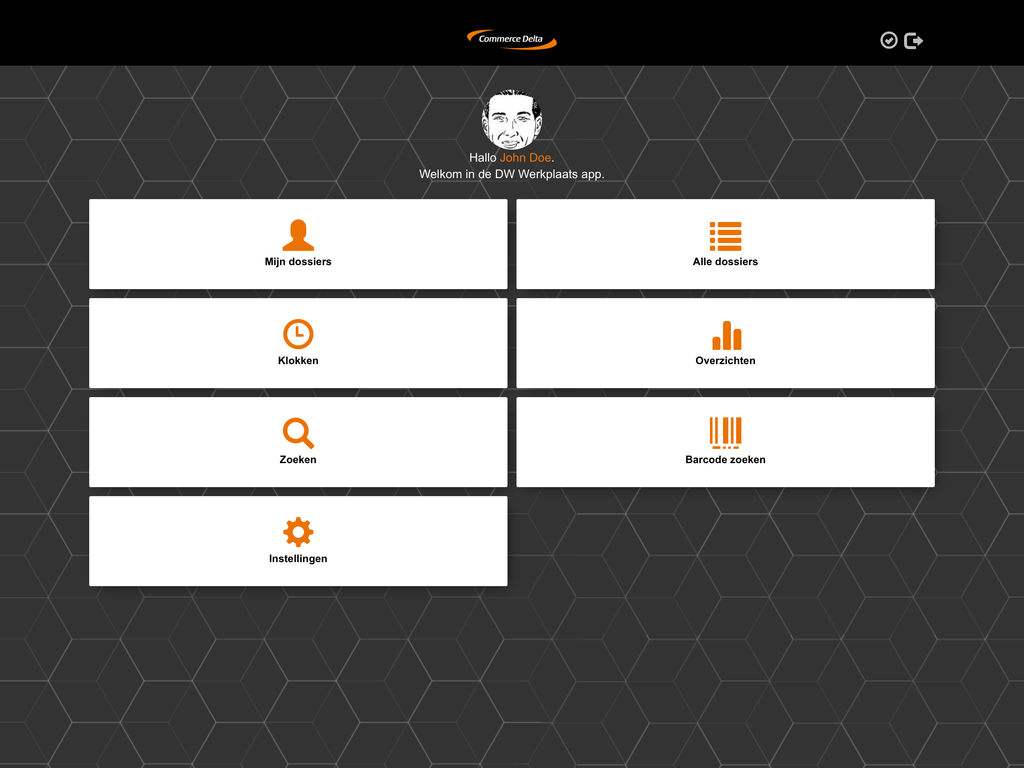Click the Mijn dossiers label

click(x=298, y=262)
